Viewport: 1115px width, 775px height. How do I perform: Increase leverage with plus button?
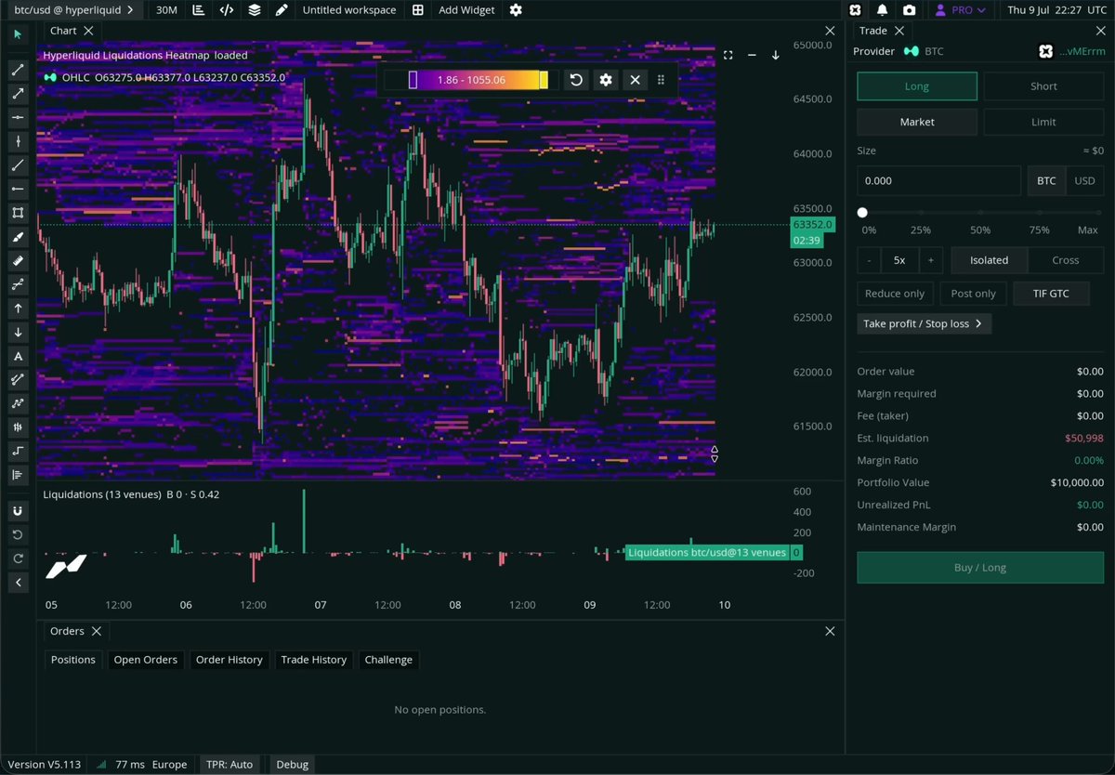[930, 260]
